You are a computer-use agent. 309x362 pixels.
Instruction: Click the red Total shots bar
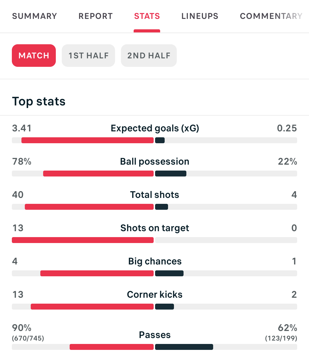point(89,207)
